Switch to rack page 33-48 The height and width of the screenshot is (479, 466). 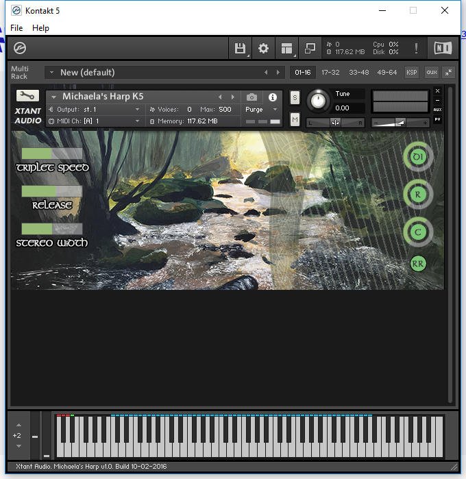pyautogui.click(x=358, y=73)
